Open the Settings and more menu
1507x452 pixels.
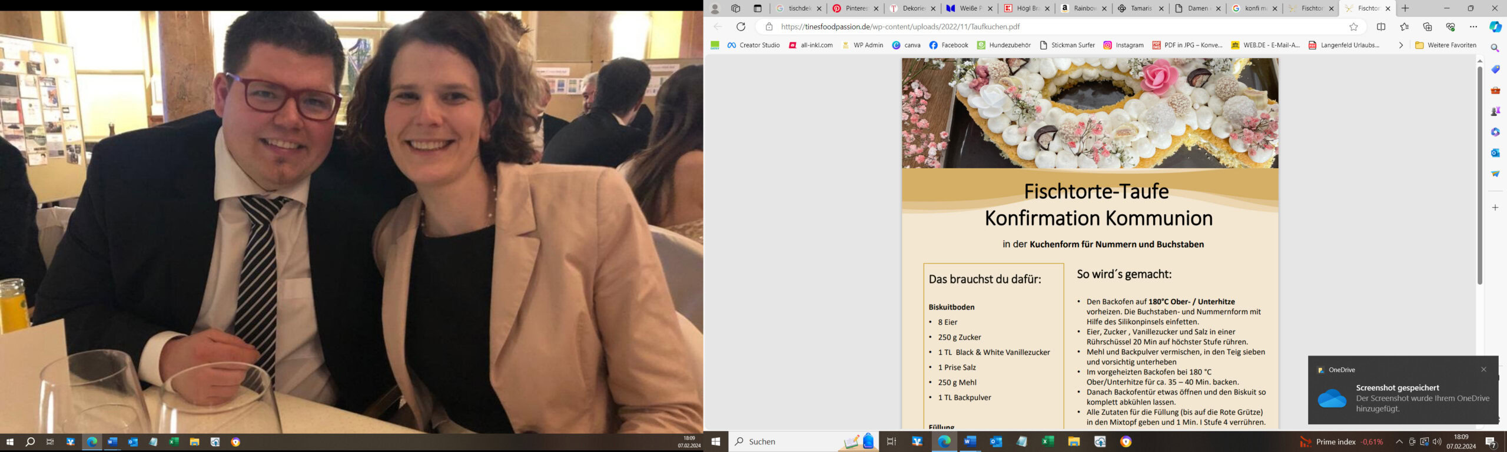(x=1473, y=26)
